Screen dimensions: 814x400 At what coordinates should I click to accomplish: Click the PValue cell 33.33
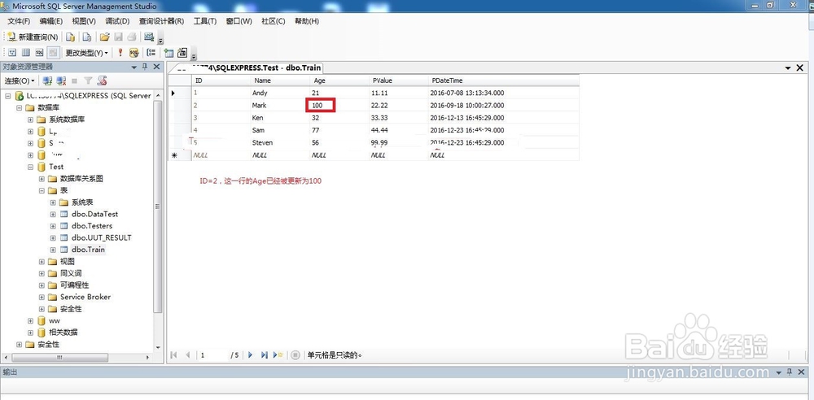pos(398,118)
